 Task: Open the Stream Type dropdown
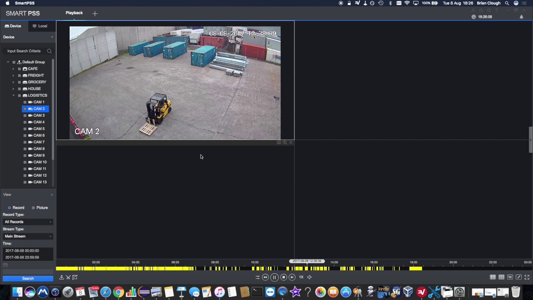pyautogui.click(x=28, y=236)
